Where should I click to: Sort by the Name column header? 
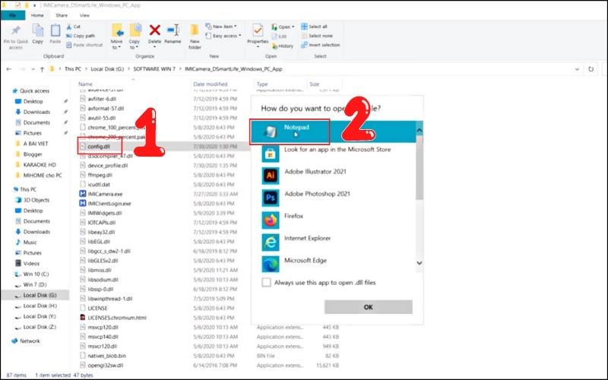86,84
